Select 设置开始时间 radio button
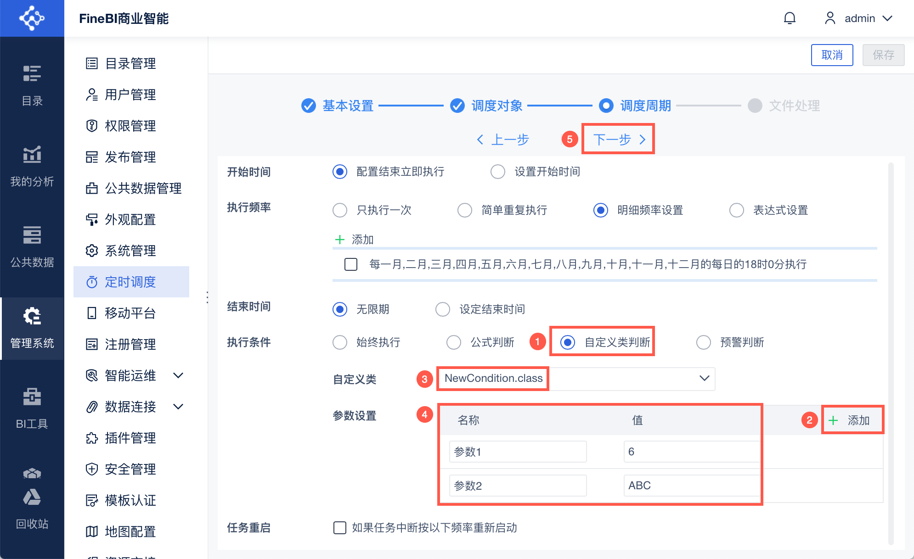 pyautogui.click(x=498, y=172)
